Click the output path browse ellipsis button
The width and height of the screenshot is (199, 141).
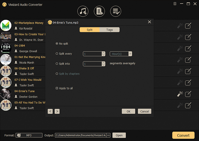click(x=108, y=135)
